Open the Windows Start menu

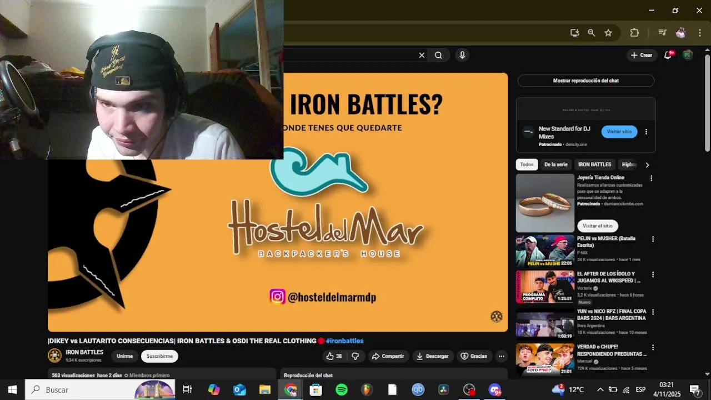12,389
